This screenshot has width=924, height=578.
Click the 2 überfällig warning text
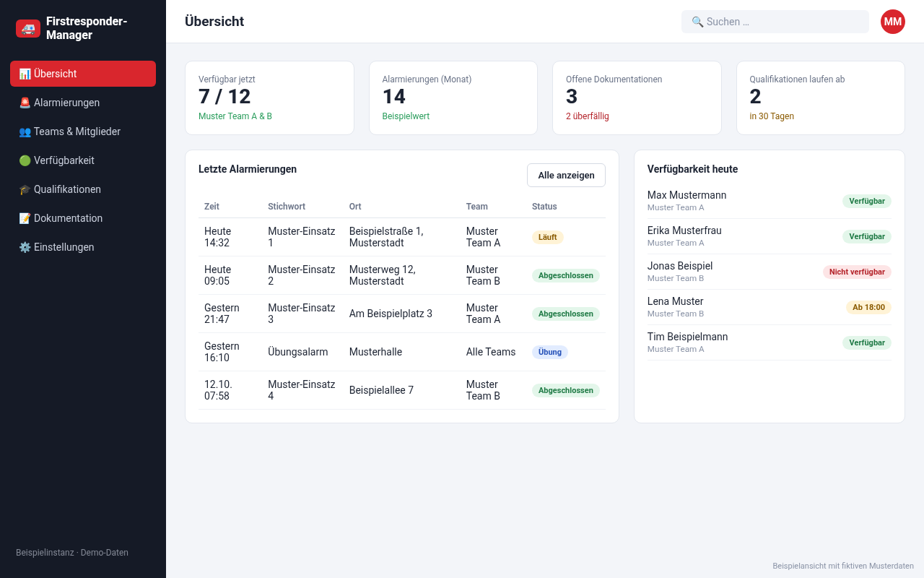click(588, 116)
